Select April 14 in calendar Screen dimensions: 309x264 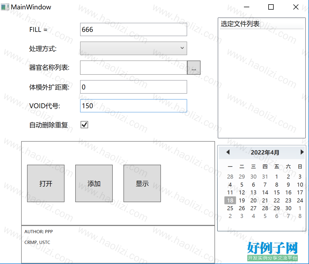265,193
